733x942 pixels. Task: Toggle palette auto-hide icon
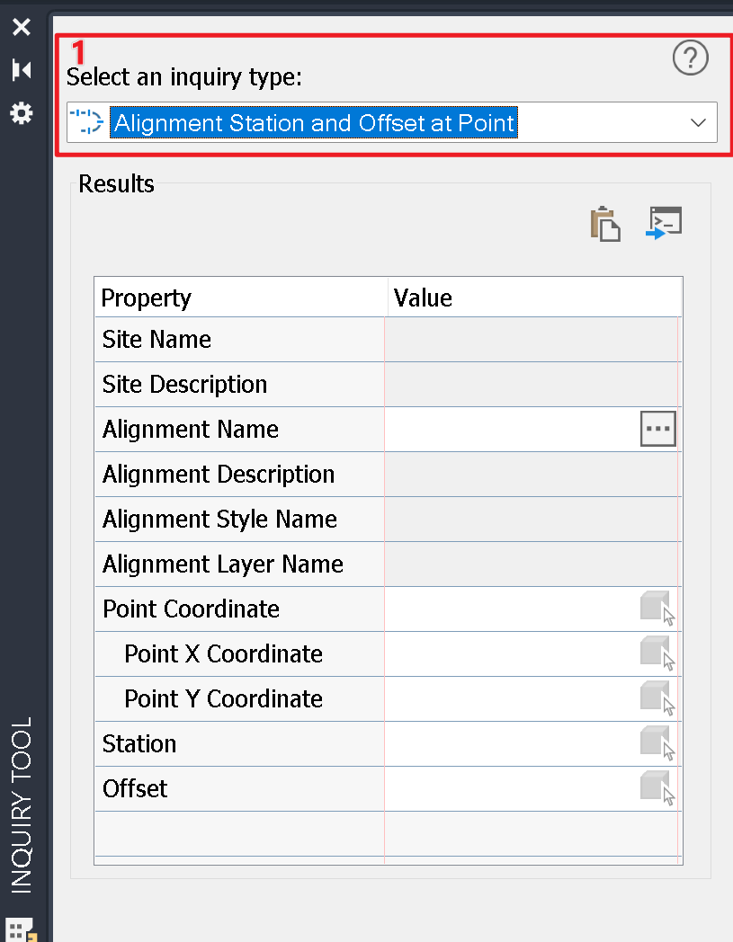coord(22,70)
